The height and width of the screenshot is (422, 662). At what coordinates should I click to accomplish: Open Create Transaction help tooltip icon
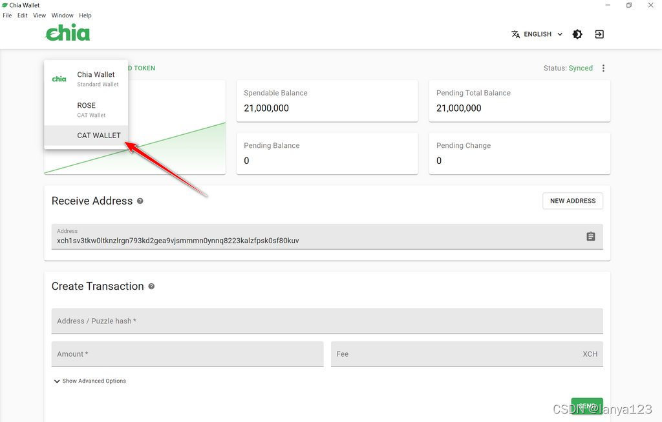click(151, 286)
